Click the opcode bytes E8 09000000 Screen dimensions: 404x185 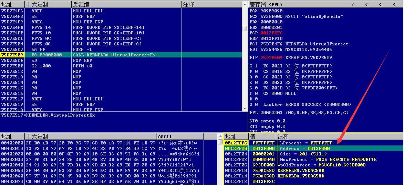click(x=46, y=55)
